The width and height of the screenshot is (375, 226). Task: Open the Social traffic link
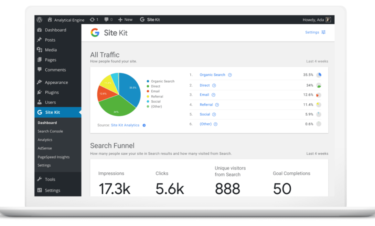pyautogui.click(x=205, y=114)
